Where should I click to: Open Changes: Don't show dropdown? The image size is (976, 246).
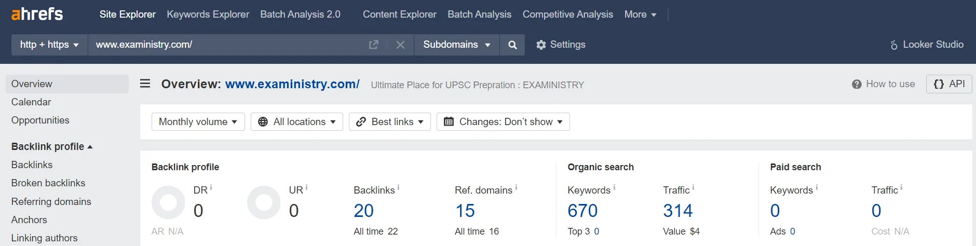click(x=503, y=121)
